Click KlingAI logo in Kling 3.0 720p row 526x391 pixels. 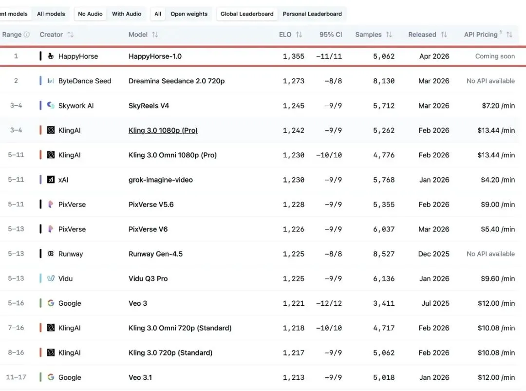tap(51, 353)
